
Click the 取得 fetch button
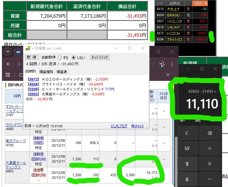(32, 57)
